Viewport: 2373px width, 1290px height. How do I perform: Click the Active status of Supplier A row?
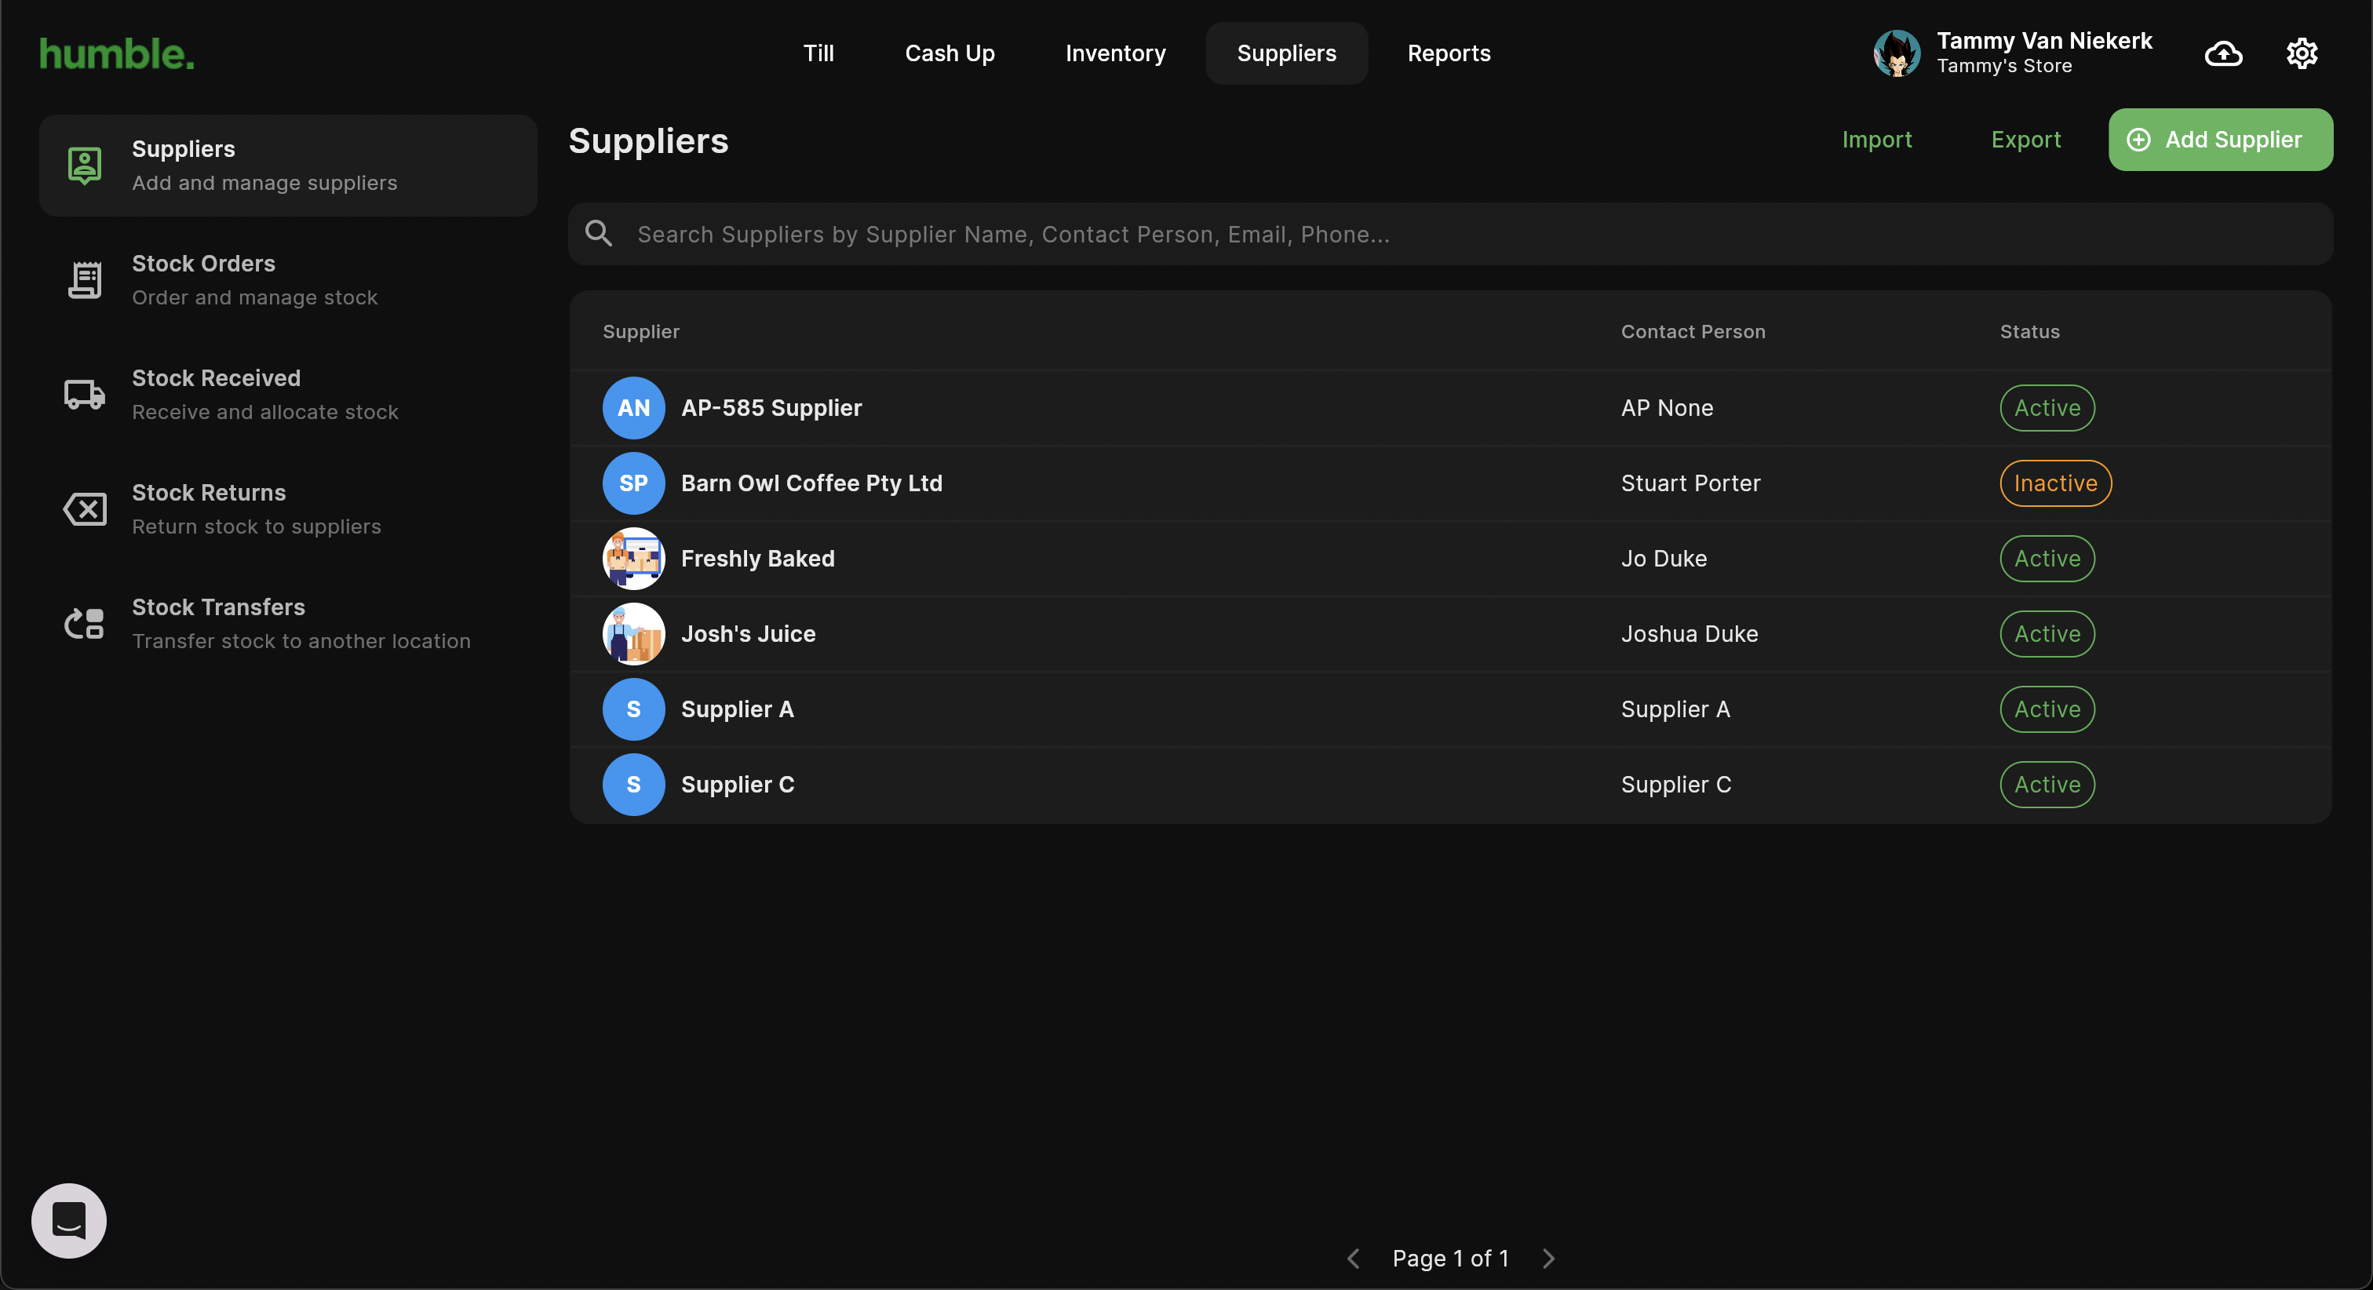pyautogui.click(x=2047, y=709)
